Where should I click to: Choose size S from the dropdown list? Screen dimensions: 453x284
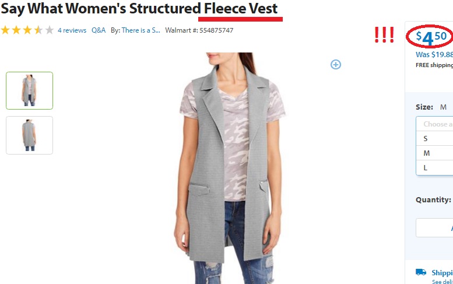434,138
